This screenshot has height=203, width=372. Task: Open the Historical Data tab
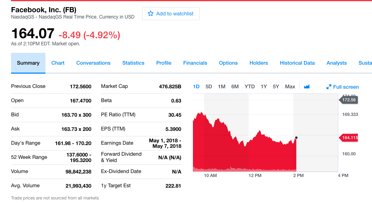[297, 63]
